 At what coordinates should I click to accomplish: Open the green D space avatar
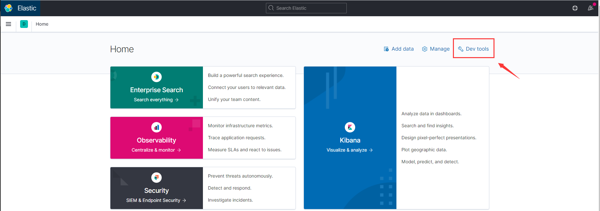click(24, 24)
